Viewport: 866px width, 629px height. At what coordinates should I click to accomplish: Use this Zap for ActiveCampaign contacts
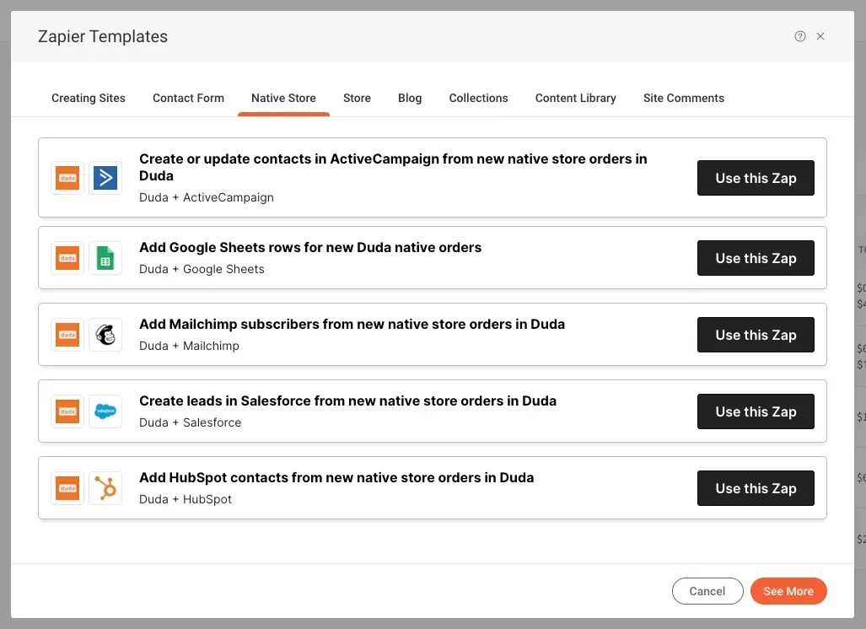tap(756, 178)
